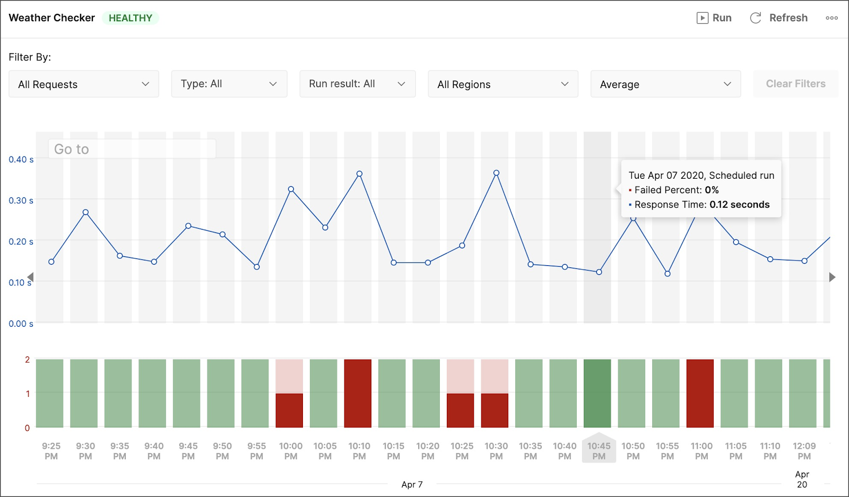849x497 pixels.
Task: Open the Type: All dropdown
Action: 229,84
